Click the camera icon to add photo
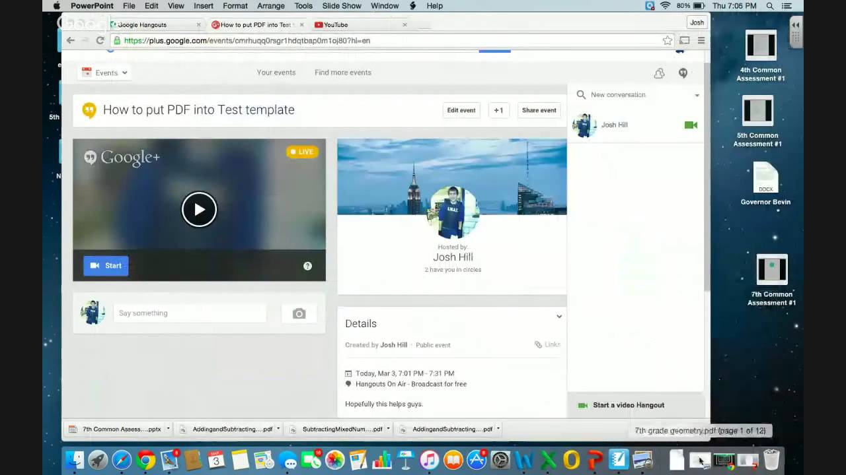The width and height of the screenshot is (846, 475). pyautogui.click(x=299, y=313)
